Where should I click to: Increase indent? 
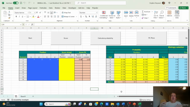pyautogui.click(x=58, y=17)
